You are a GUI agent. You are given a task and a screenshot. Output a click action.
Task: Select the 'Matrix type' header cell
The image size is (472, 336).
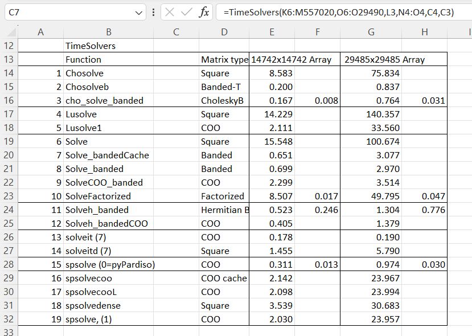click(224, 59)
